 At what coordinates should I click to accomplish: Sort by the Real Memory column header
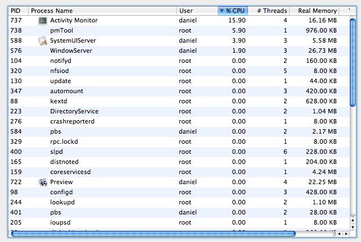tap(314, 11)
